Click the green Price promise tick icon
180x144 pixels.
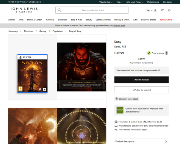149,53
